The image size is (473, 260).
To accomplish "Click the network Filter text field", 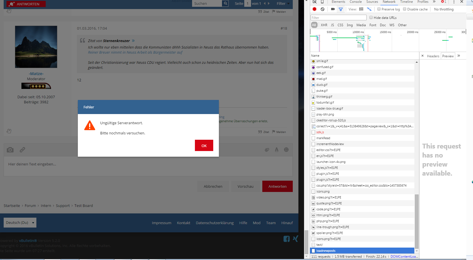I will pyautogui.click(x=338, y=18).
